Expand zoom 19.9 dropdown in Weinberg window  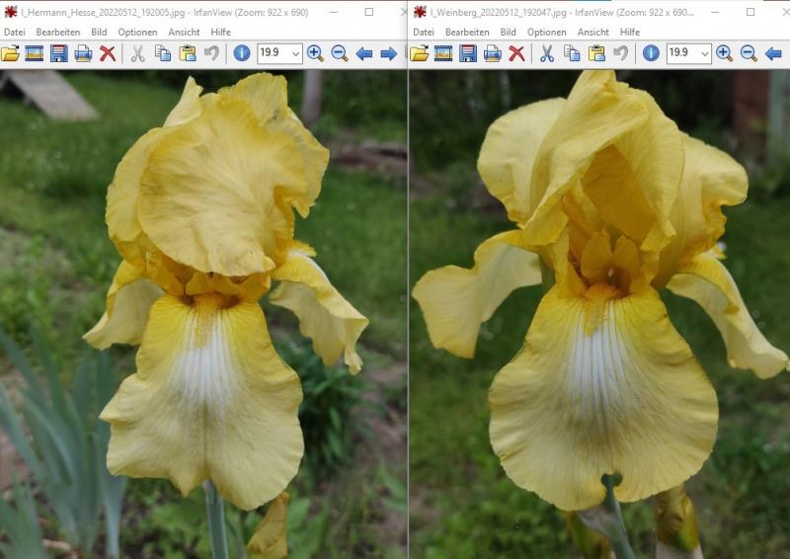point(703,53)
